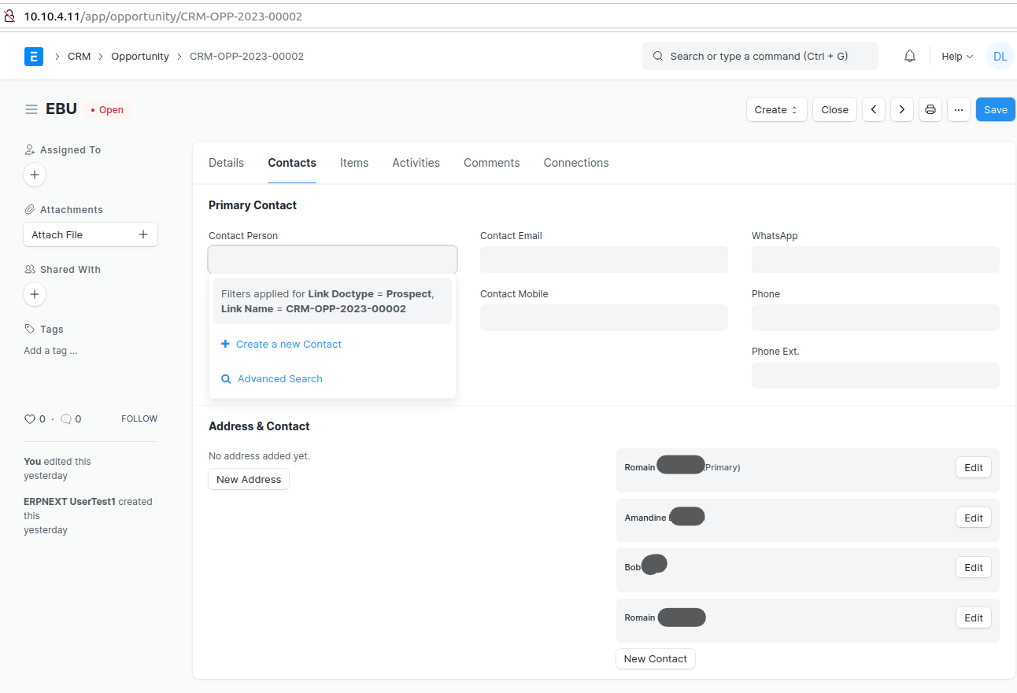Image resolution: width=1017 pixels, height=693 pixels.
Task: Open the Activities tab
Action: pyautogui.click(x=416, y=163)
